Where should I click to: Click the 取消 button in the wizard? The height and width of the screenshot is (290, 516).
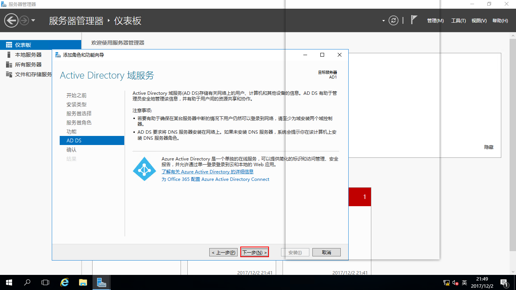326,252
